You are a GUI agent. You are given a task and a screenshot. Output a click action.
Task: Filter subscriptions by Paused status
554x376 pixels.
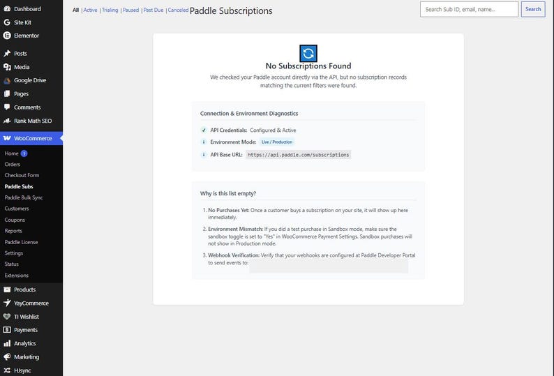(130, 10)
